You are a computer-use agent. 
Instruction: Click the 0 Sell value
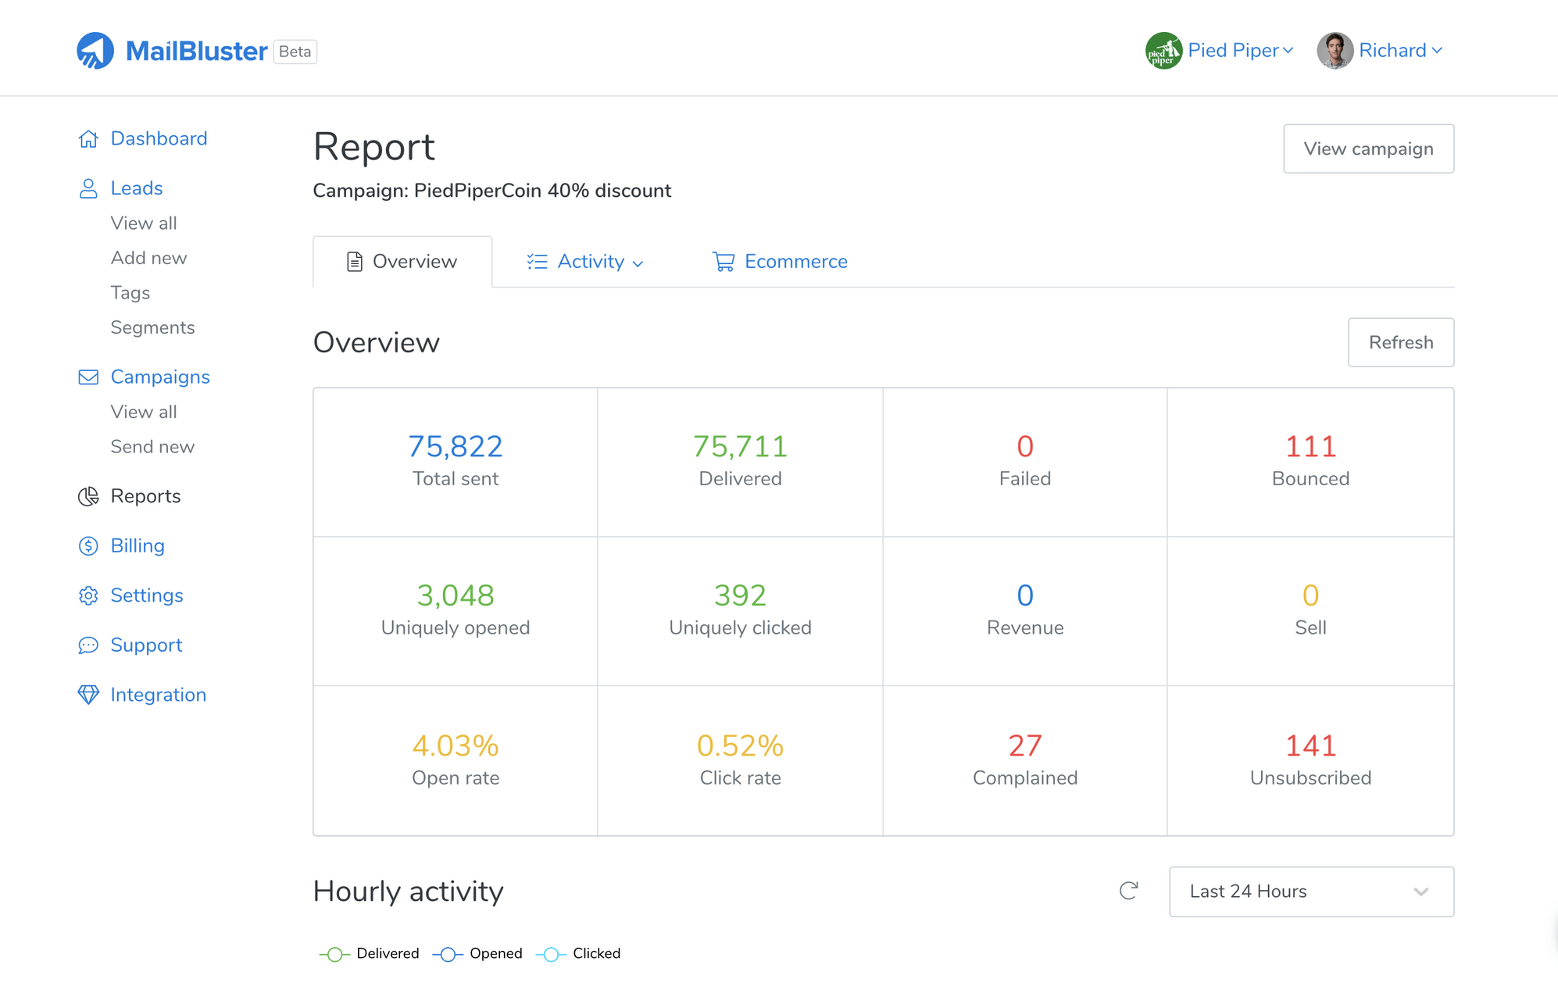1310,595
